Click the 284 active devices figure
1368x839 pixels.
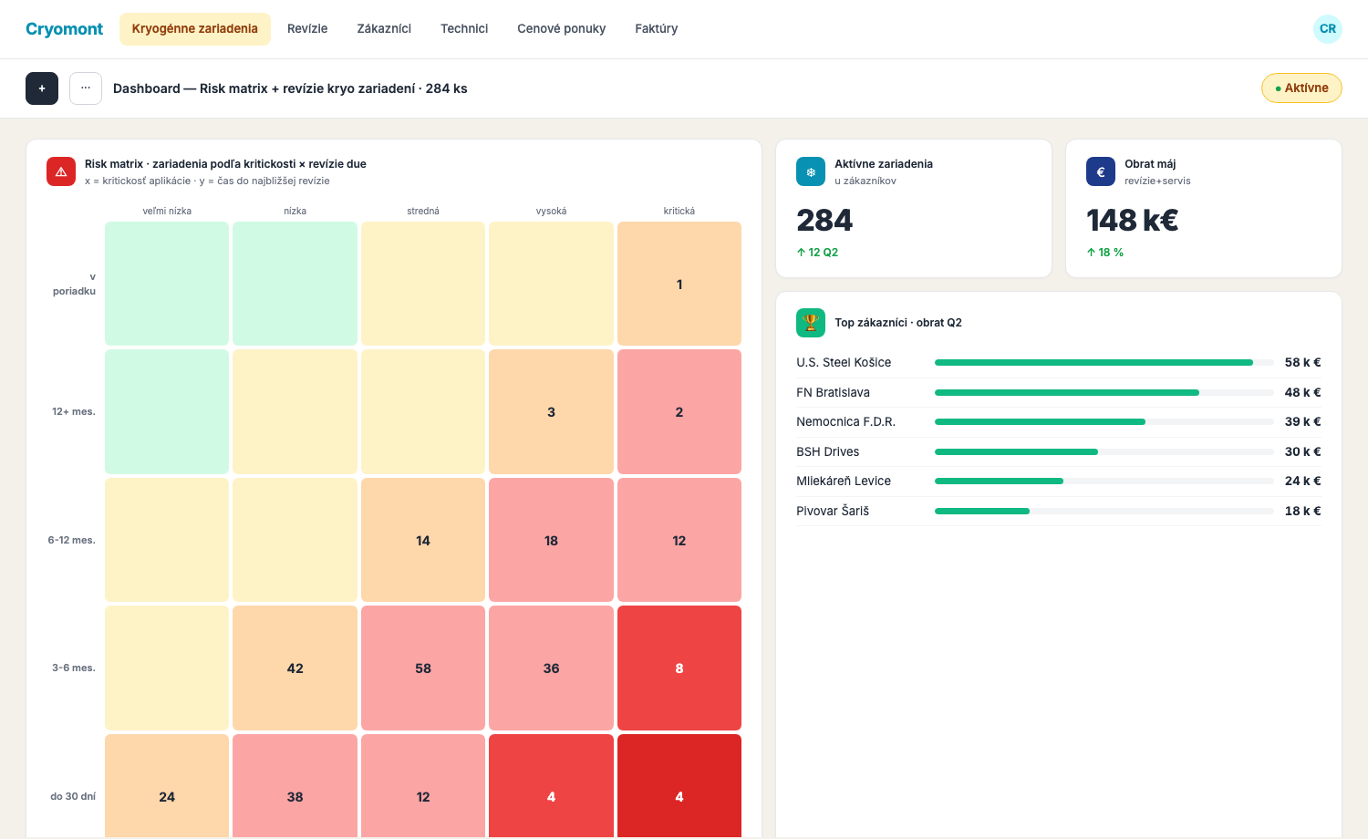(x=824, y=220)
